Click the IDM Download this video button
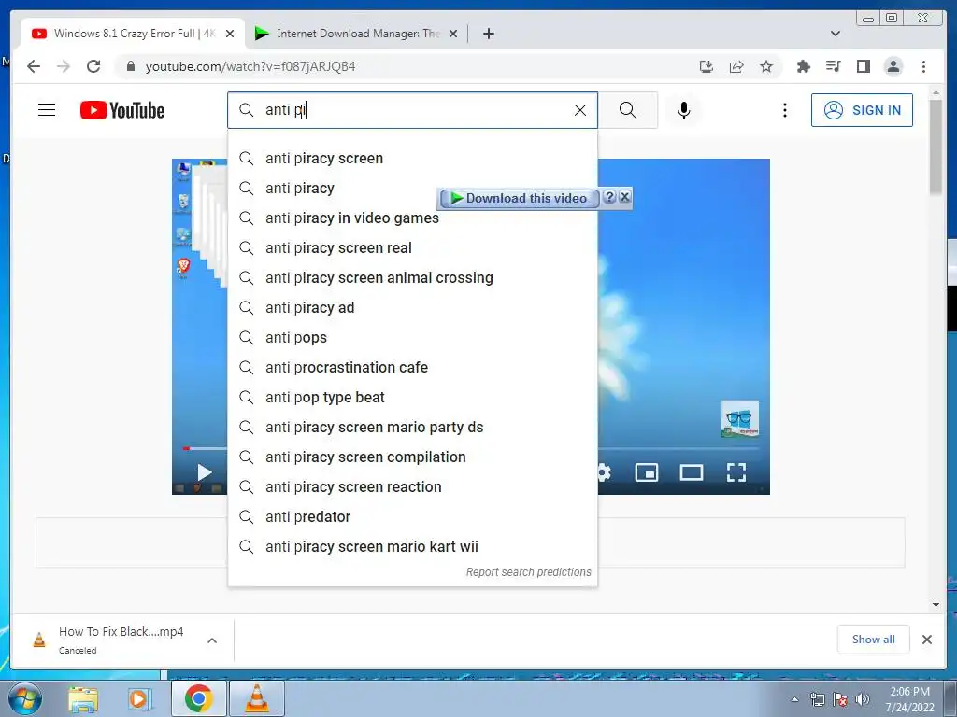Viewport: 957px width, 717px height. click(519, 198)
